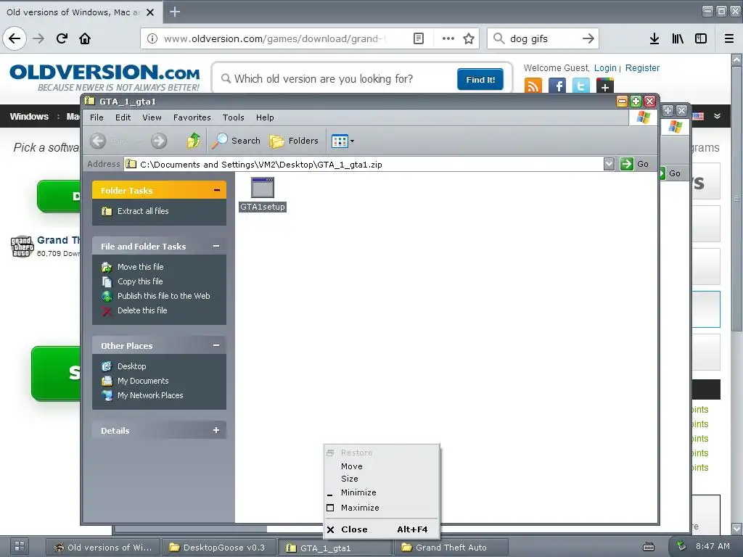Bookmark this page with the star icon
Screen dimensions: 743x557
[469, 38]
